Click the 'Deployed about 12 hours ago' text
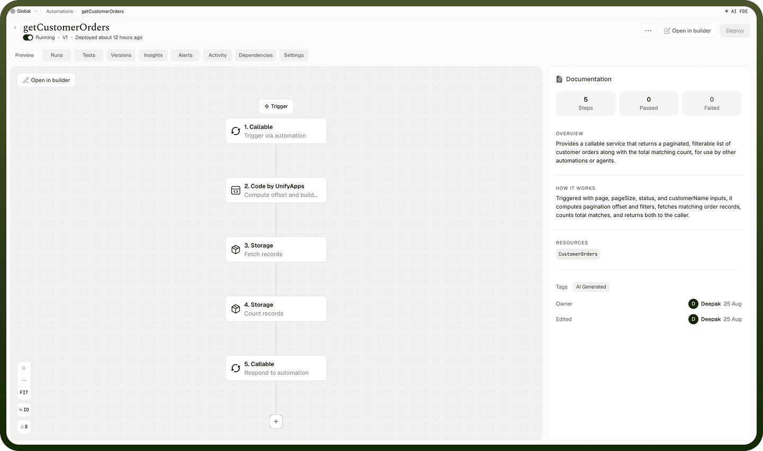 point(109,38)
